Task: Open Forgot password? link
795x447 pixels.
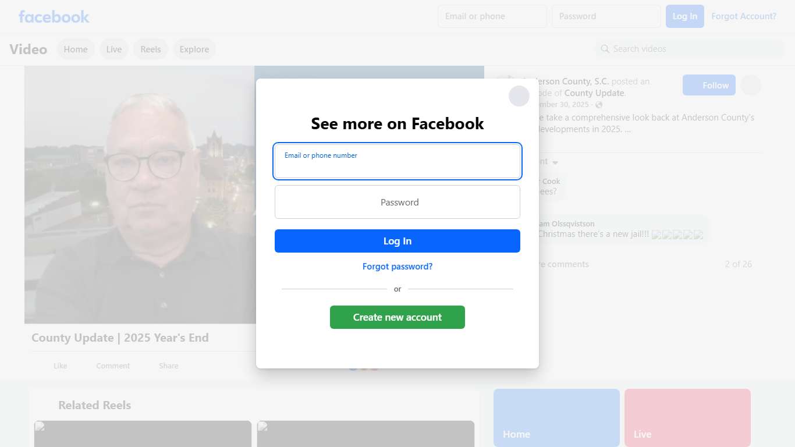Action: pyautogui.click(x=397, y=267)
